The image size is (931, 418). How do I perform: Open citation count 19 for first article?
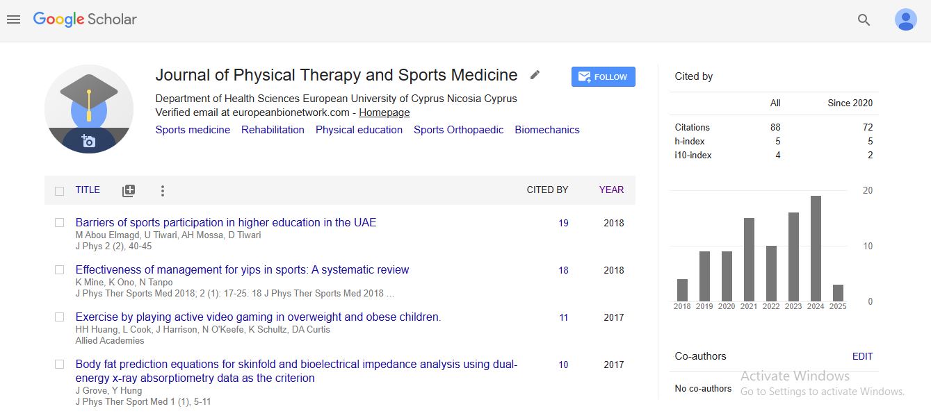click(563, 223)
